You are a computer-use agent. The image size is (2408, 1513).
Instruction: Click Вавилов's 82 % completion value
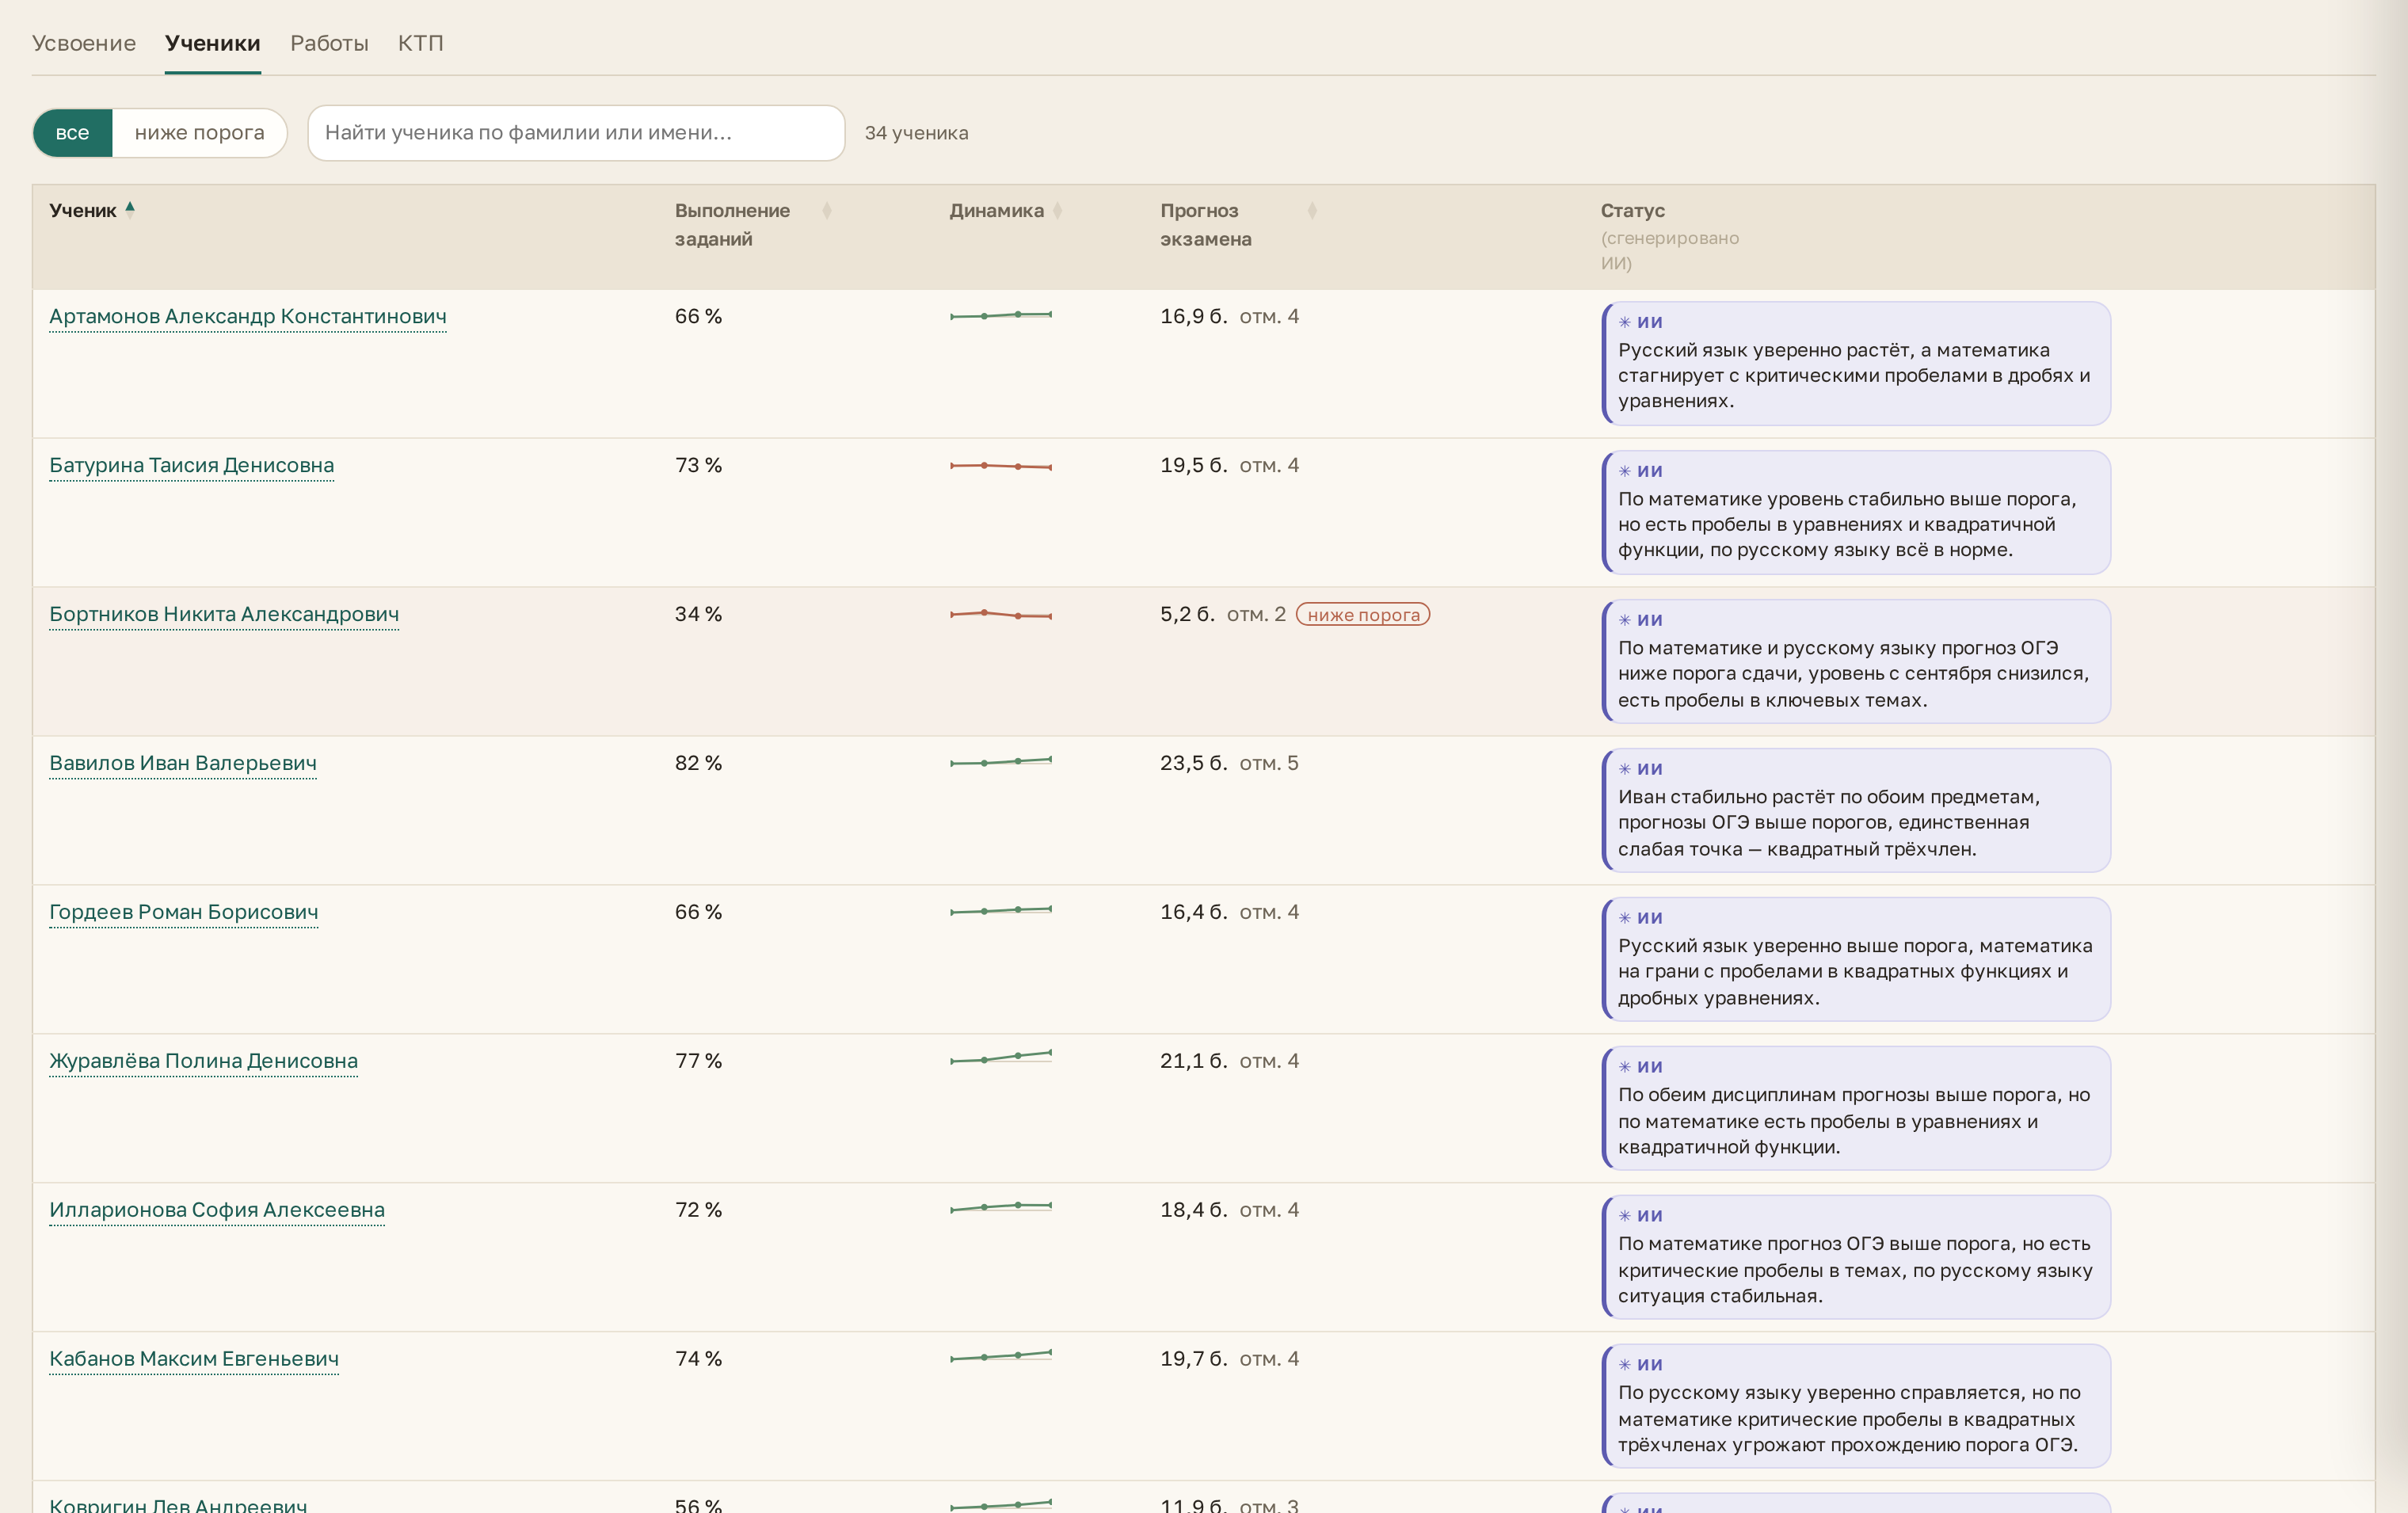click(x=698, y=764)
